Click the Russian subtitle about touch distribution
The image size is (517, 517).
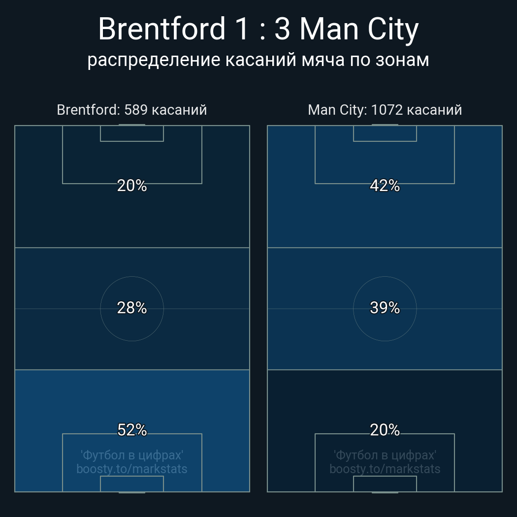point(258,60)
